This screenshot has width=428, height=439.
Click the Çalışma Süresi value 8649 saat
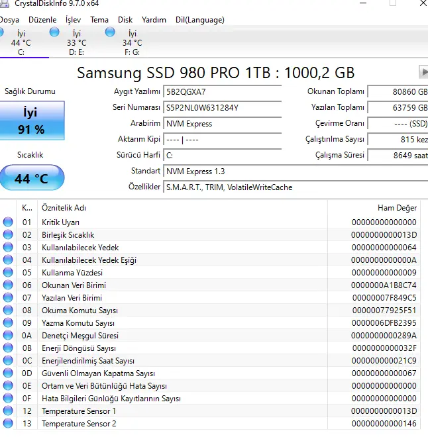398,156
